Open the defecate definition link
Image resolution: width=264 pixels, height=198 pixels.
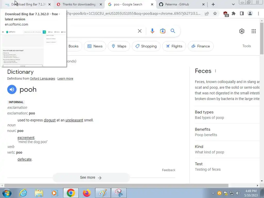tap(24, 159)
